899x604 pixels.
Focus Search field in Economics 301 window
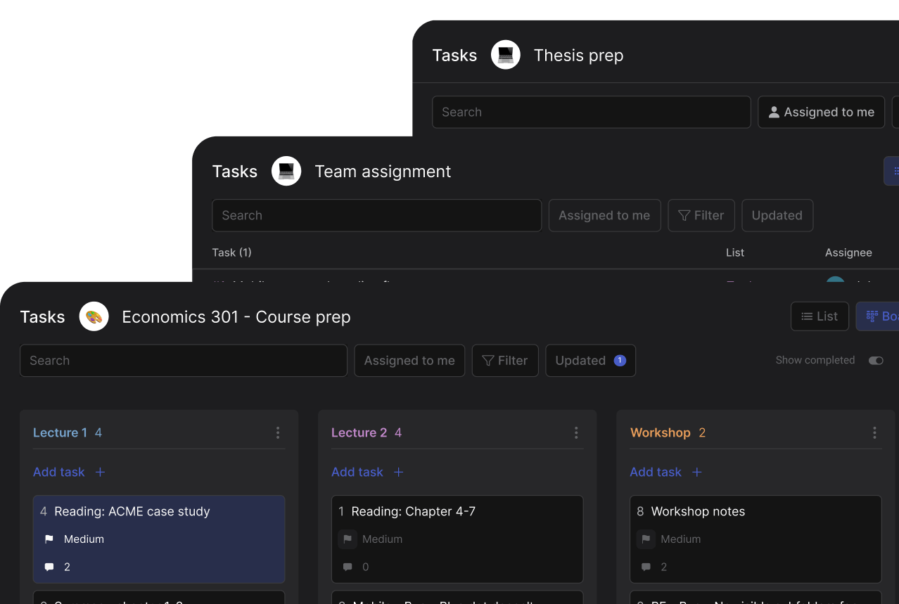point(184,360)
